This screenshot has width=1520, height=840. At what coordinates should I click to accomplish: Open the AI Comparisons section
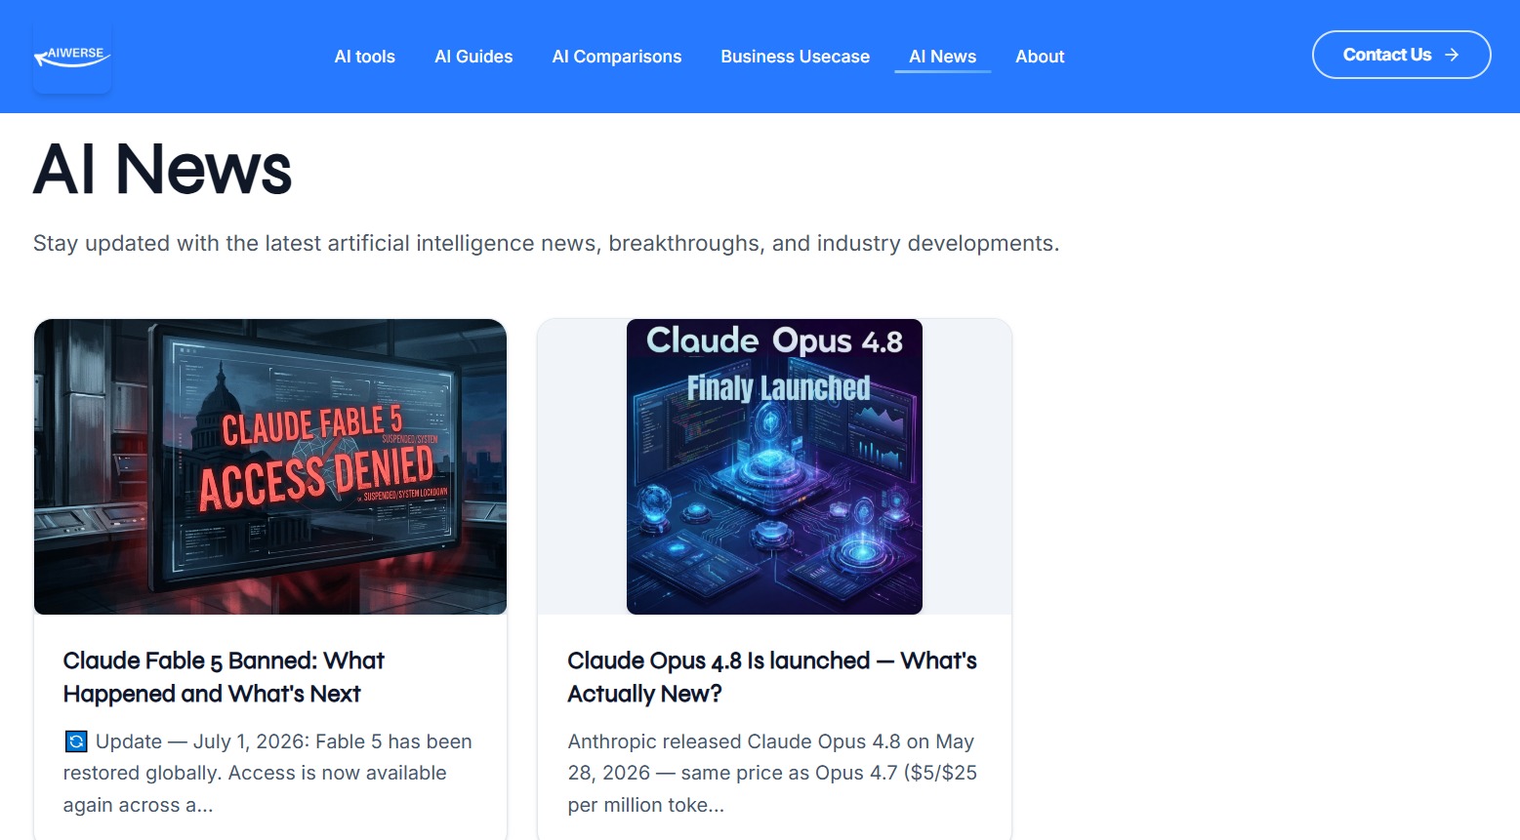(x=617, y=57)
